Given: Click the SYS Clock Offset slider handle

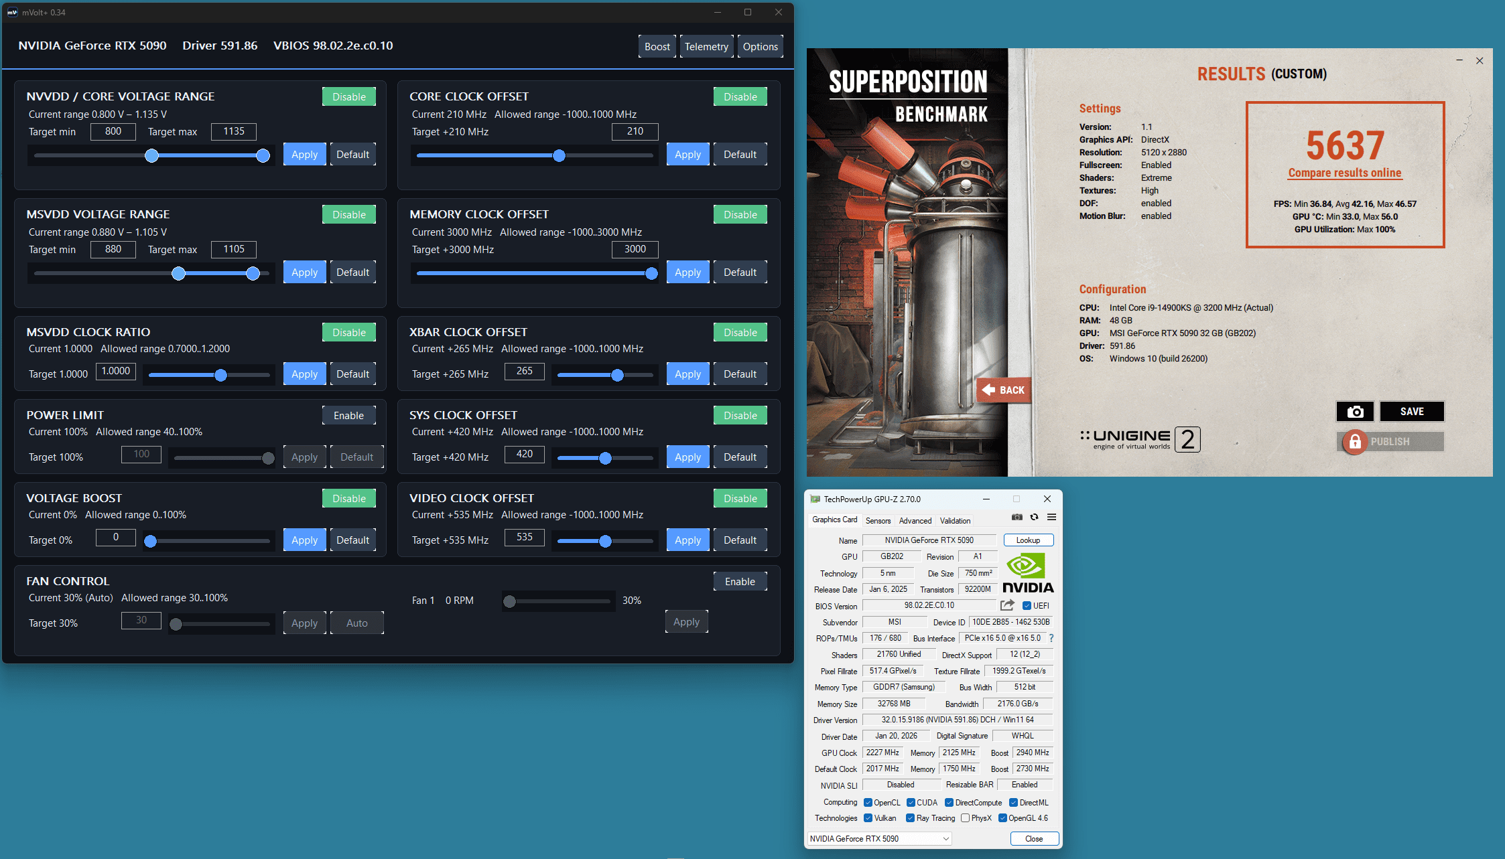Looking at the screenshot, I should coord(605,458).
